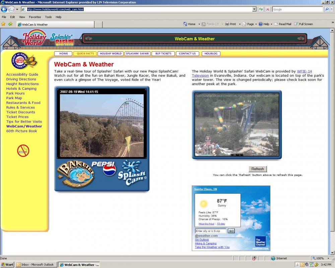335x268 pixels.
Task: Select the BUY TICKETS navigation tab
Action: coord(164,54)
